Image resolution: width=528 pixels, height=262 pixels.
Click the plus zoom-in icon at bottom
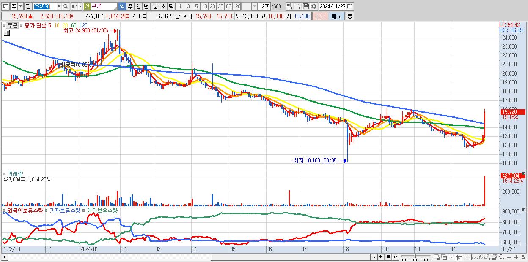[x=516, y=257]
